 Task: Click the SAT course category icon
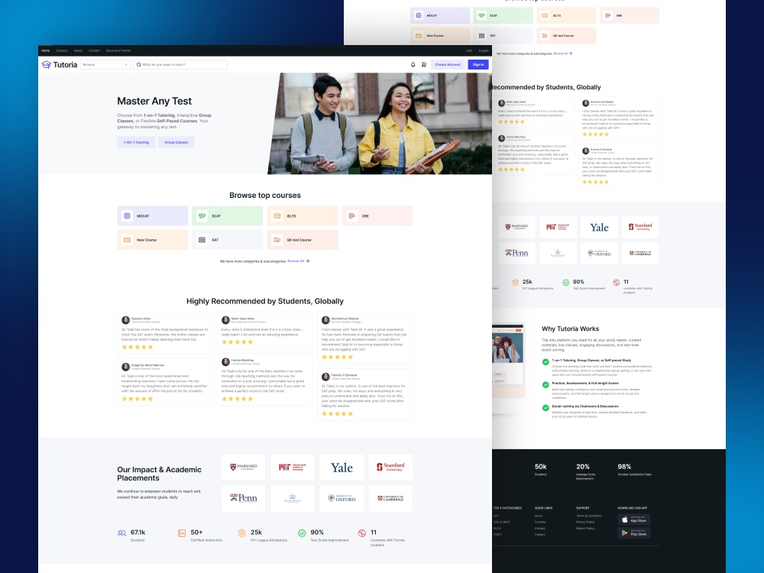pyautogui.click(x=202, y=238)
